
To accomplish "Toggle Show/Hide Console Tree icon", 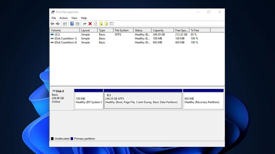I will tap(65, 24).
